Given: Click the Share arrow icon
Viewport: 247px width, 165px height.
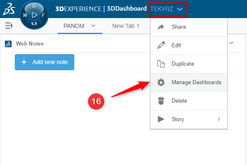Looking at the screenshot, I should pos(161,27).
